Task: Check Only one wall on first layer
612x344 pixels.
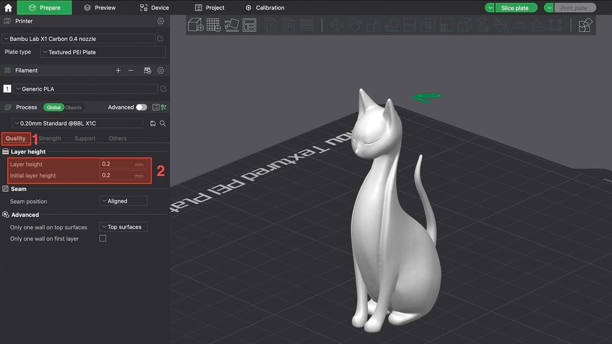Action: (103, 239)
